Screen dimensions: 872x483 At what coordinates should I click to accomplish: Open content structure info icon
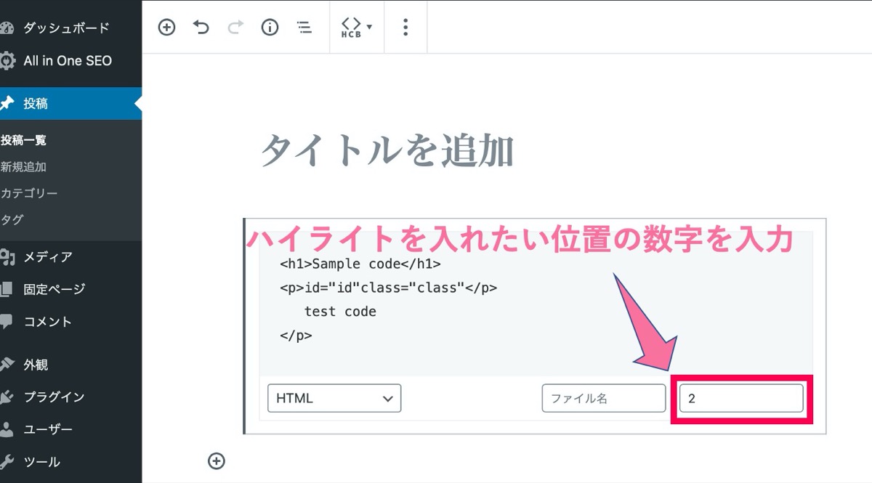tap(270, 28)
